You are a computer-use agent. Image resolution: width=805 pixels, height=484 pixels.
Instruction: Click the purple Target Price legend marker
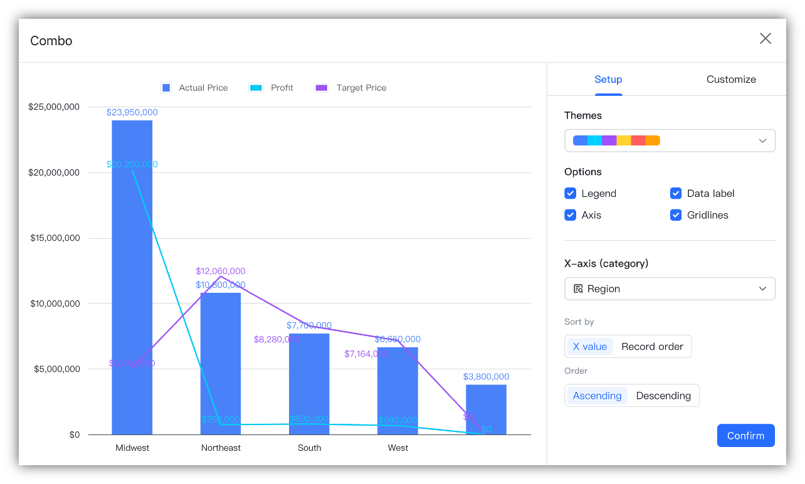click(x=322, y=87)
